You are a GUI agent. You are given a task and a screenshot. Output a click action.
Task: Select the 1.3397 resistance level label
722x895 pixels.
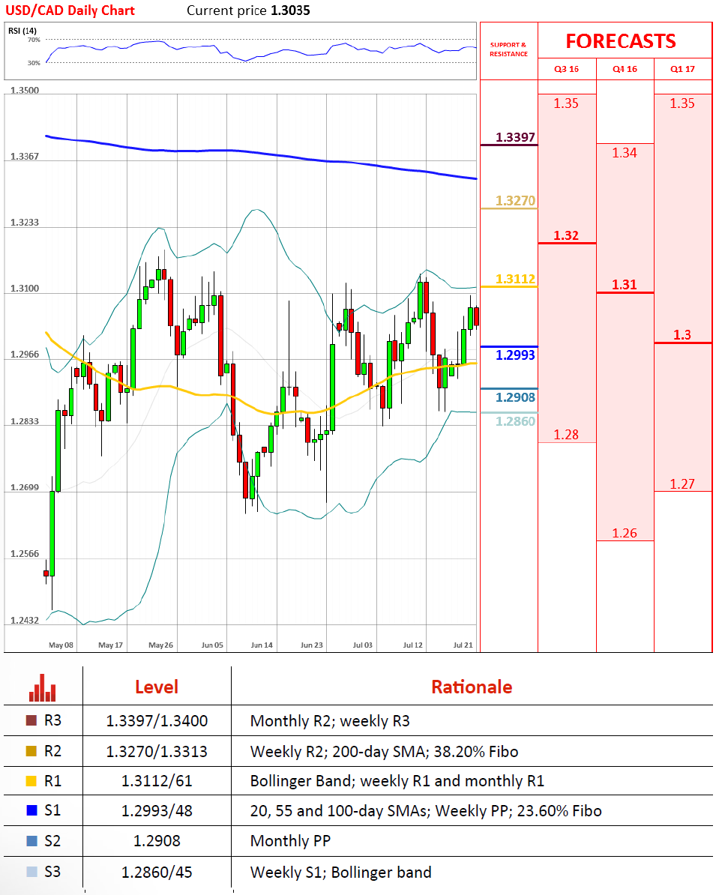coord(515,137)
